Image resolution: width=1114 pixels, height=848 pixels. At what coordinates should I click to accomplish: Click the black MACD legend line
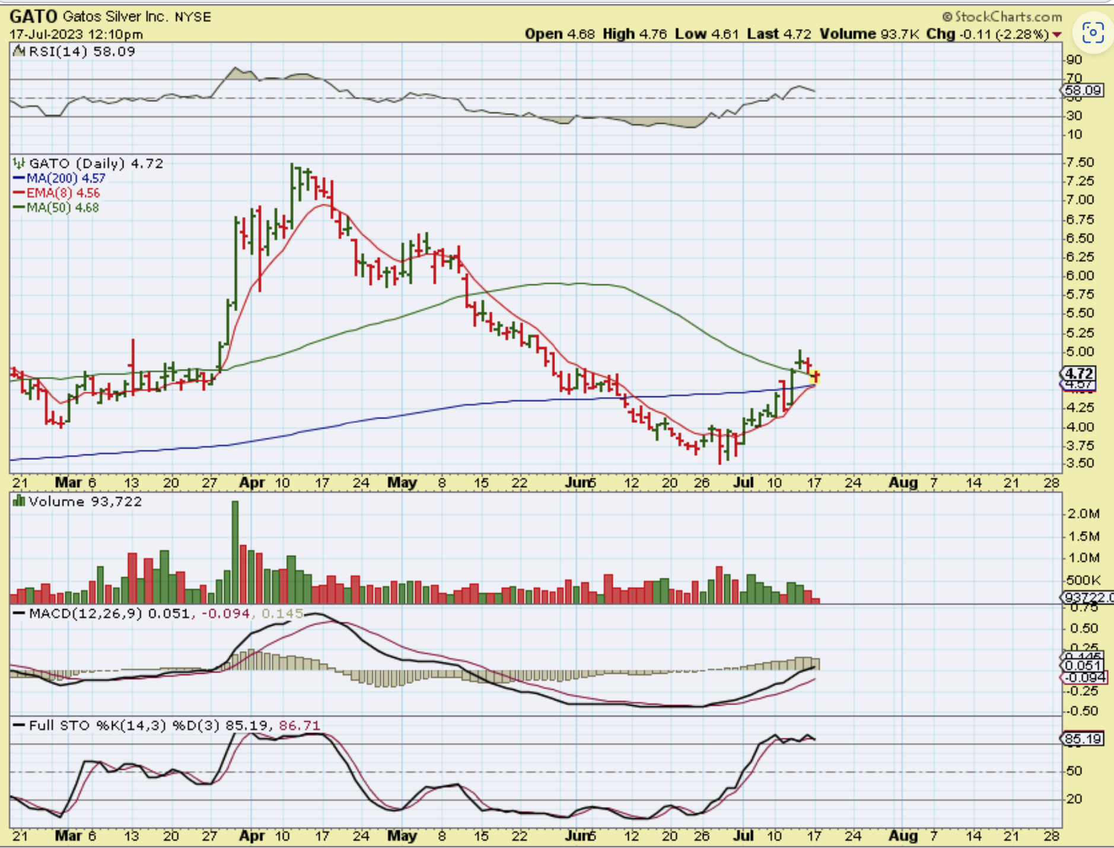click(19, 613)
